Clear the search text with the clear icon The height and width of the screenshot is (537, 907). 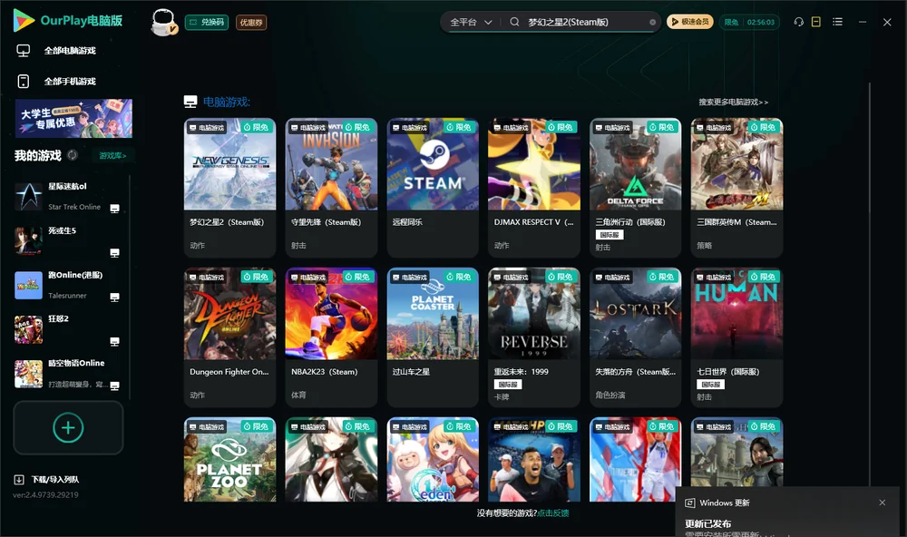pos(652,23)
